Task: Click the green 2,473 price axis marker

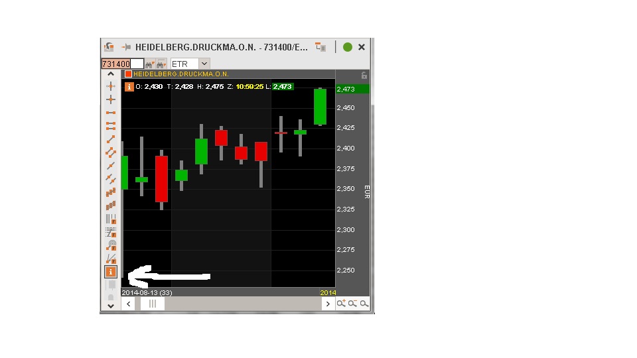Action: tap(352, 89)
